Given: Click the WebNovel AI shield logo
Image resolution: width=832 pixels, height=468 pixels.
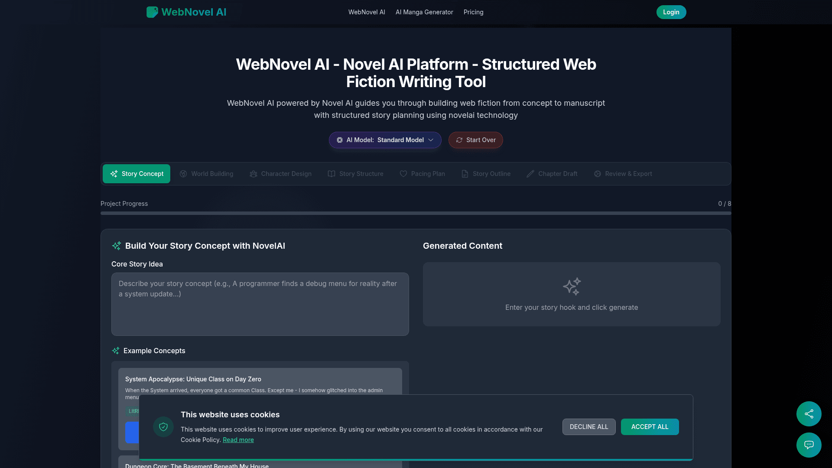Looking at the screenshot, I should (152, 12).
